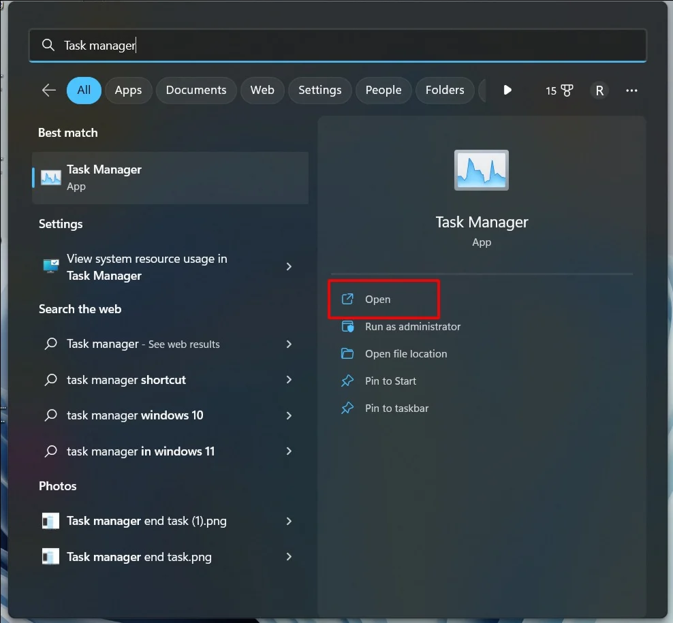Click the play arrow to scroll filters
This screenshot has width=673, height=623.
(507, 90)
